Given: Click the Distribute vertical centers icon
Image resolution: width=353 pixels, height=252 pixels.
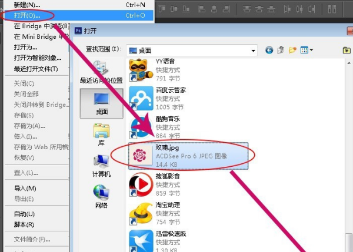Looking at the screenshot, I should tap(259, 9).
